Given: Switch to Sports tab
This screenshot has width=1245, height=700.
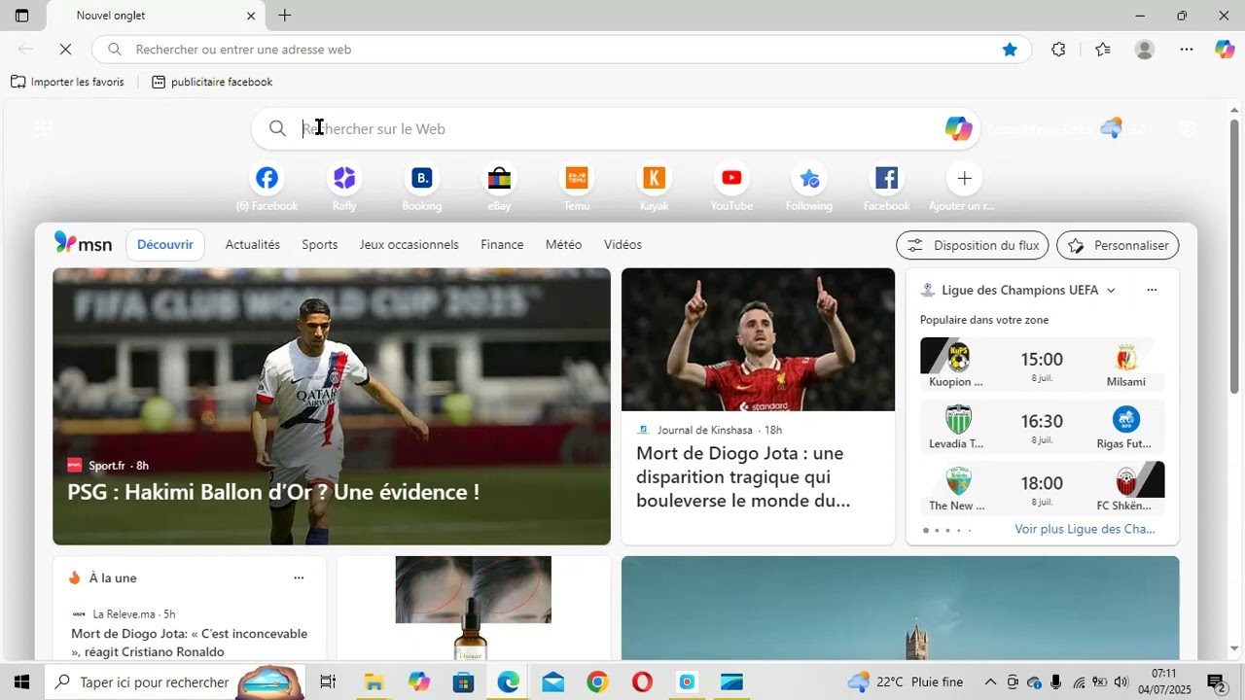Looking at the screenshot, I should [320, 245].
